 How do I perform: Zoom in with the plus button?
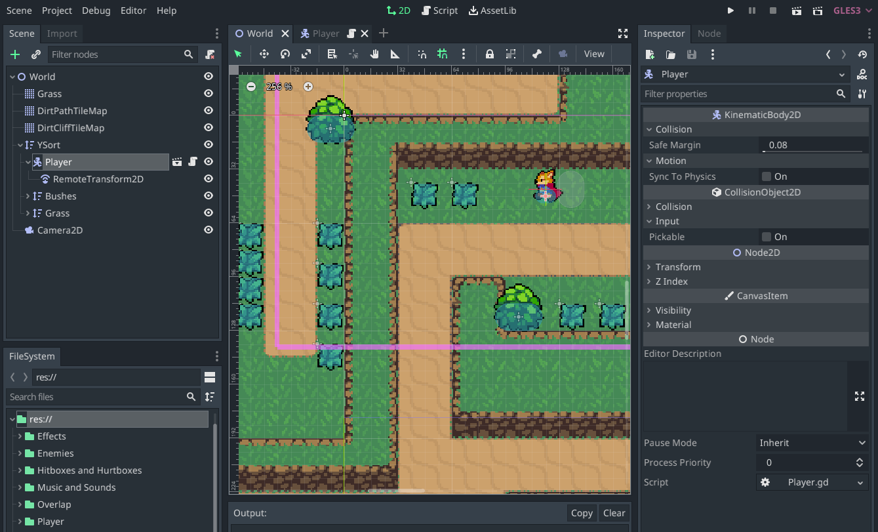[x=308, y=86]
